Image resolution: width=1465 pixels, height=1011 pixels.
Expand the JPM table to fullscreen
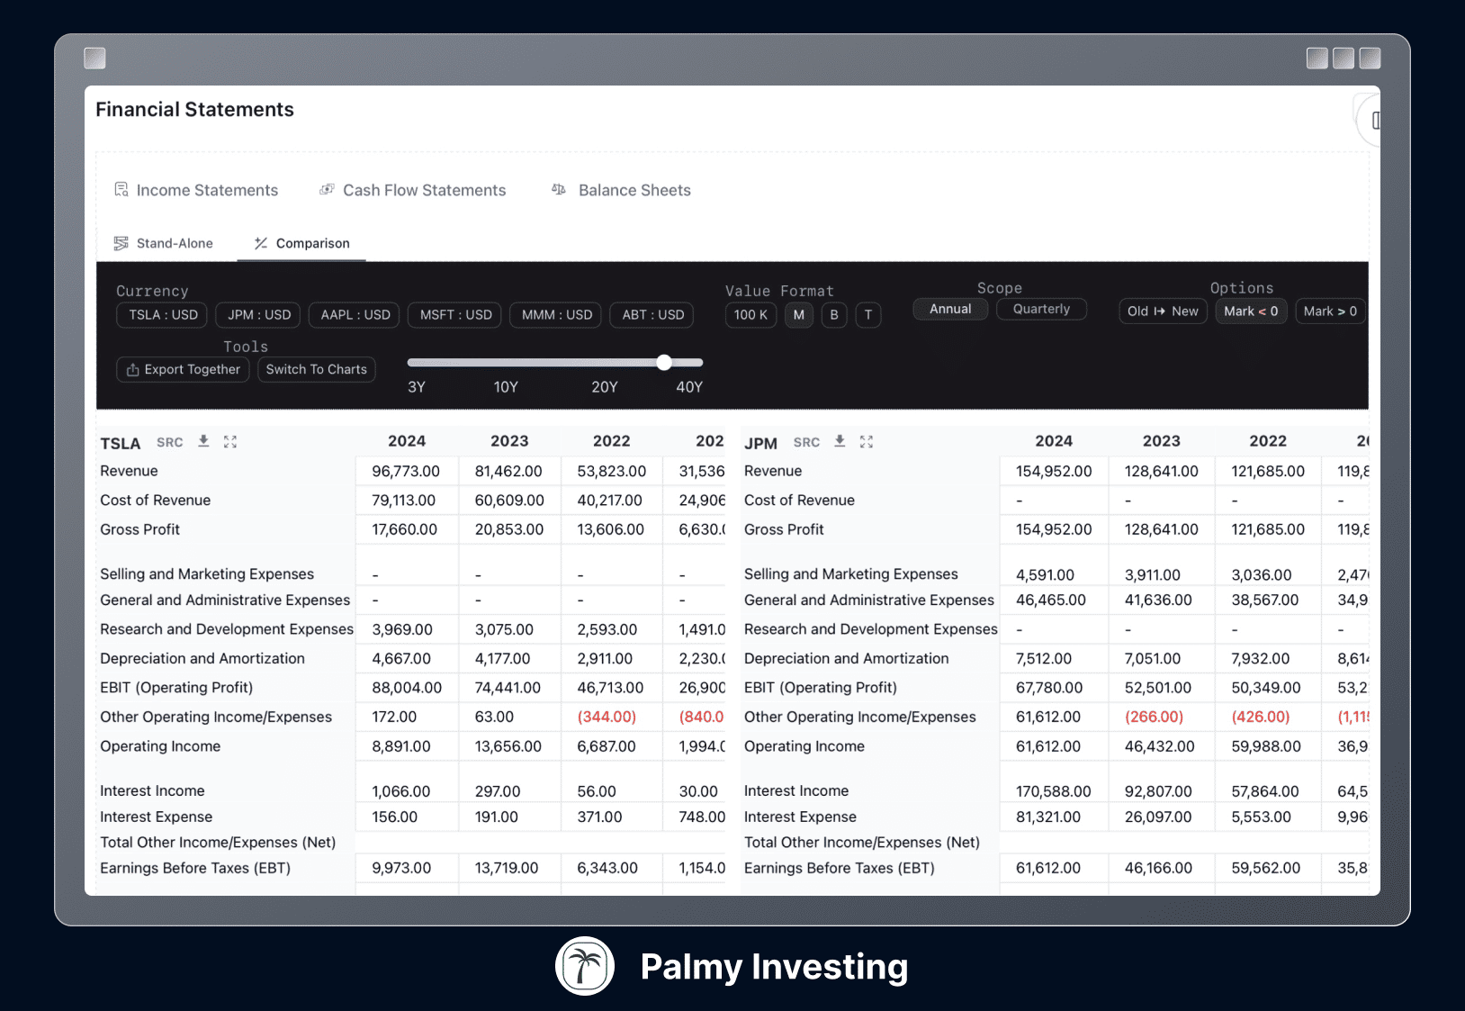(x=867, y=441)
